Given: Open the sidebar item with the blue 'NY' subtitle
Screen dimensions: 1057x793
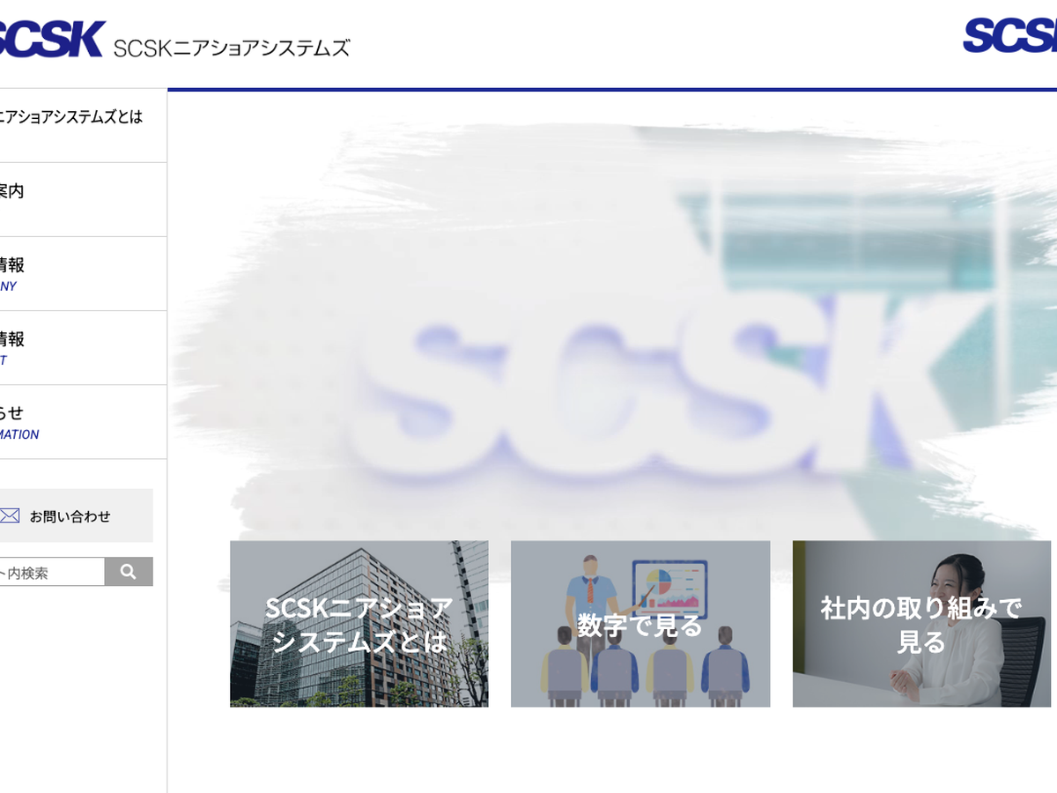Looking at the screenshot, I should [x=12, y=273].
